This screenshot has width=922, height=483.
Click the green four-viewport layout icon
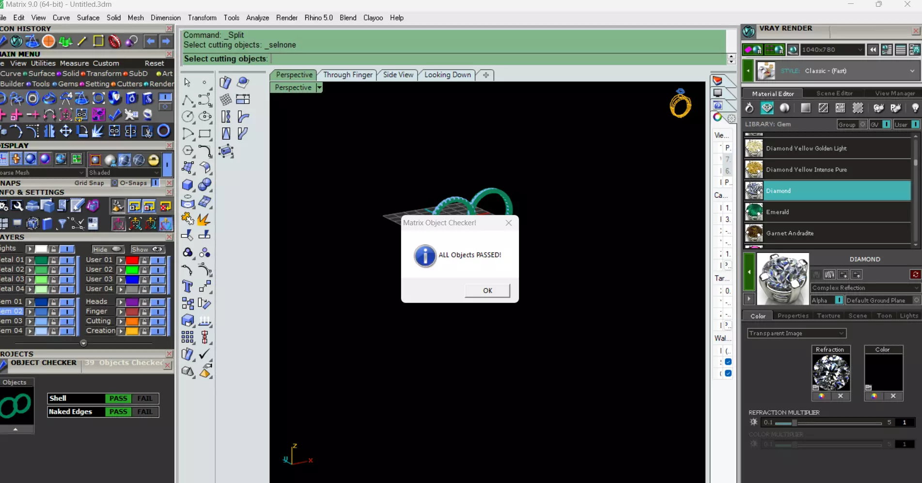[77, 159]
